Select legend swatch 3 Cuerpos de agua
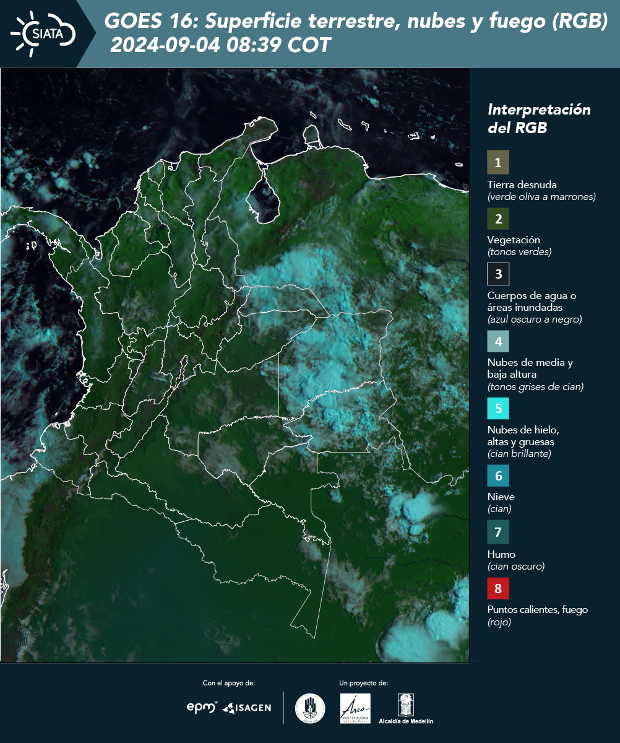The height and width of the screenshot is (743, 620). [x=498, y=274]
